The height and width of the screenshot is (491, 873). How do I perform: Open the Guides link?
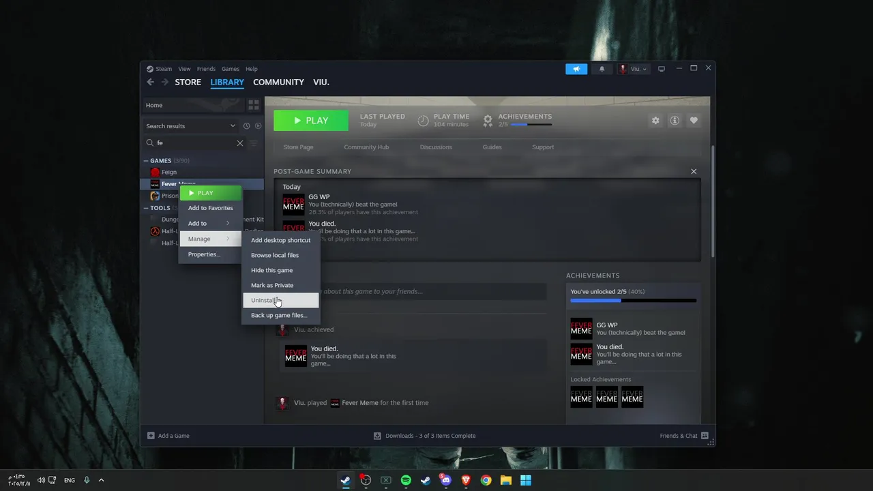tap(492, 147)
